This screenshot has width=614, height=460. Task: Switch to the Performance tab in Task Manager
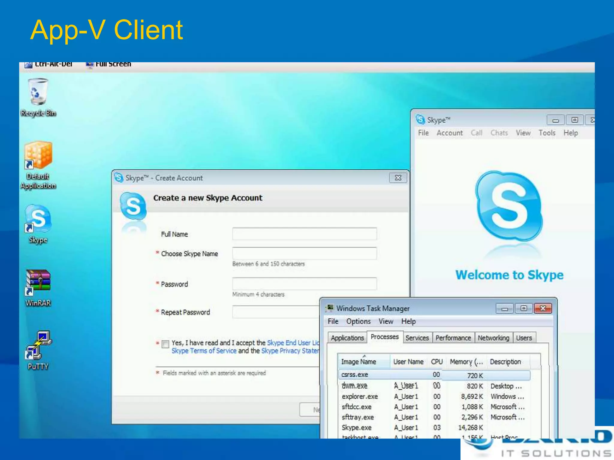click(x=453, y=338)
